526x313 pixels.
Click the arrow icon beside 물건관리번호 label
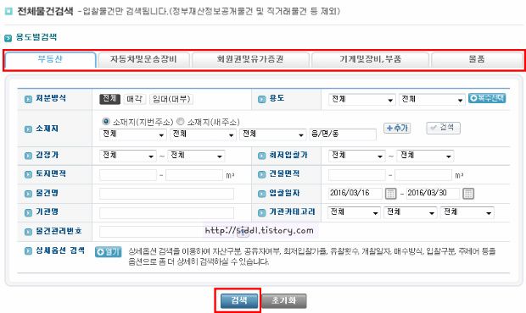click(x=28, y=232)
